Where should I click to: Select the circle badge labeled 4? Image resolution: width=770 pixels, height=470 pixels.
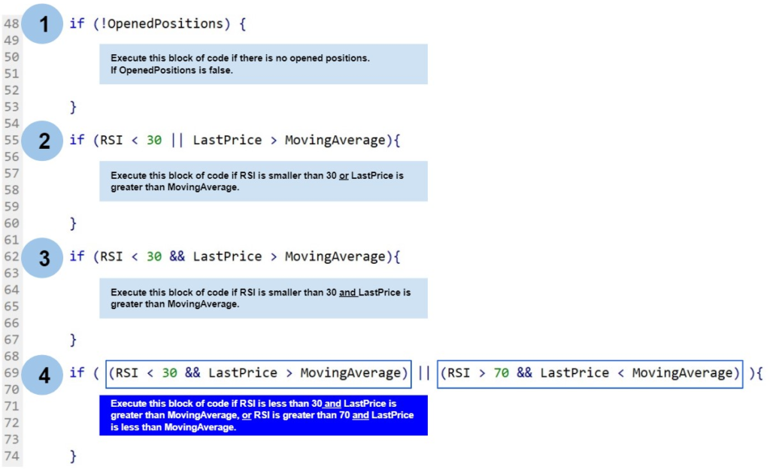click(x=43, y=374)
